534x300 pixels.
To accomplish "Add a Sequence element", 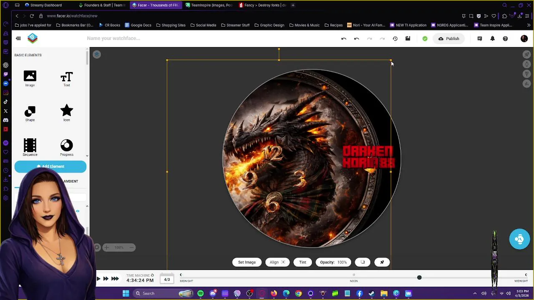I will tap(30, 147).
